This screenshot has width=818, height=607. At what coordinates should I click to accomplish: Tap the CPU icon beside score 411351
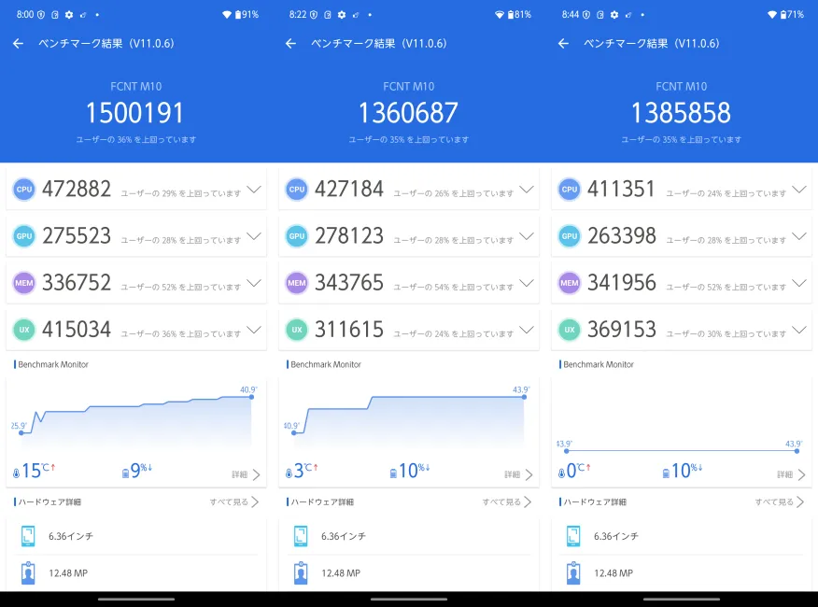(x=570, y=190)
